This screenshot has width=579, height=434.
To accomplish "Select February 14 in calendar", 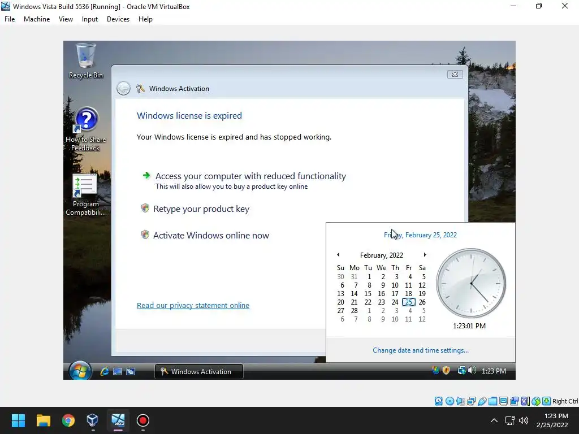I will coord(354,294).
